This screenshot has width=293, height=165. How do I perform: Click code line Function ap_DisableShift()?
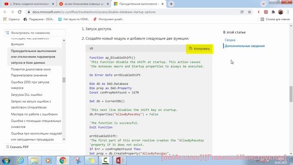tap(112, 58)
